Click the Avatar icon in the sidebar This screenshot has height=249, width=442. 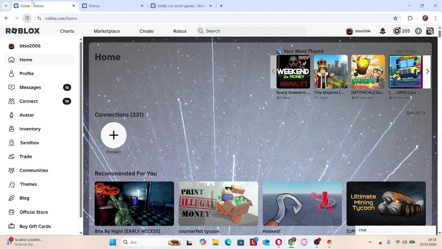pyautogui.click(x=12, y=115)
